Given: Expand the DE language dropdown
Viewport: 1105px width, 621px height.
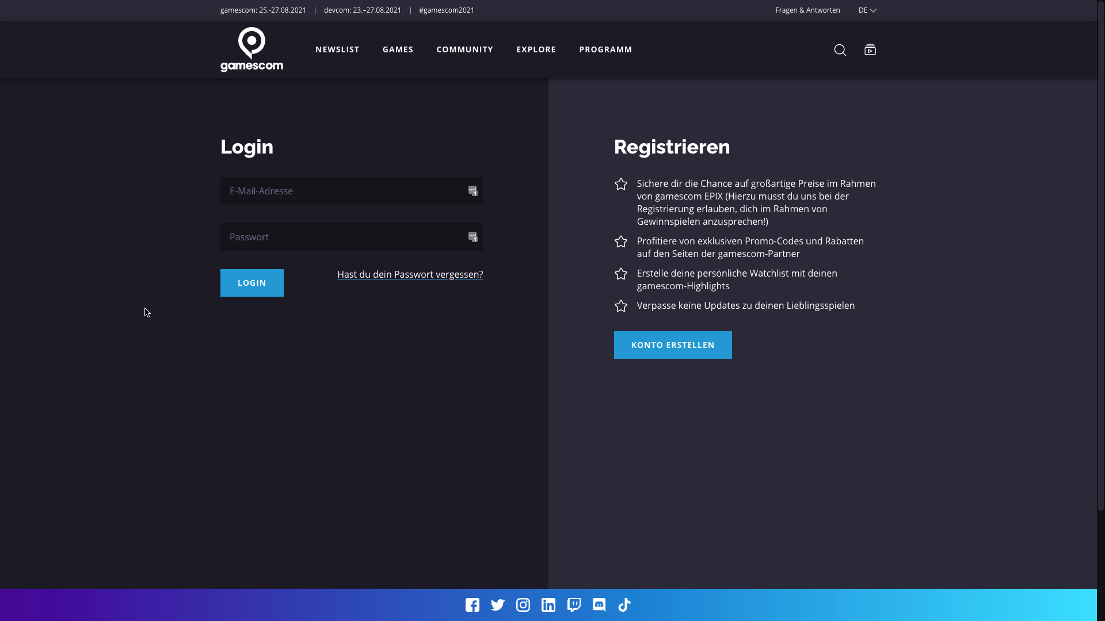Looking at the screenshot, I should [867, 10].
